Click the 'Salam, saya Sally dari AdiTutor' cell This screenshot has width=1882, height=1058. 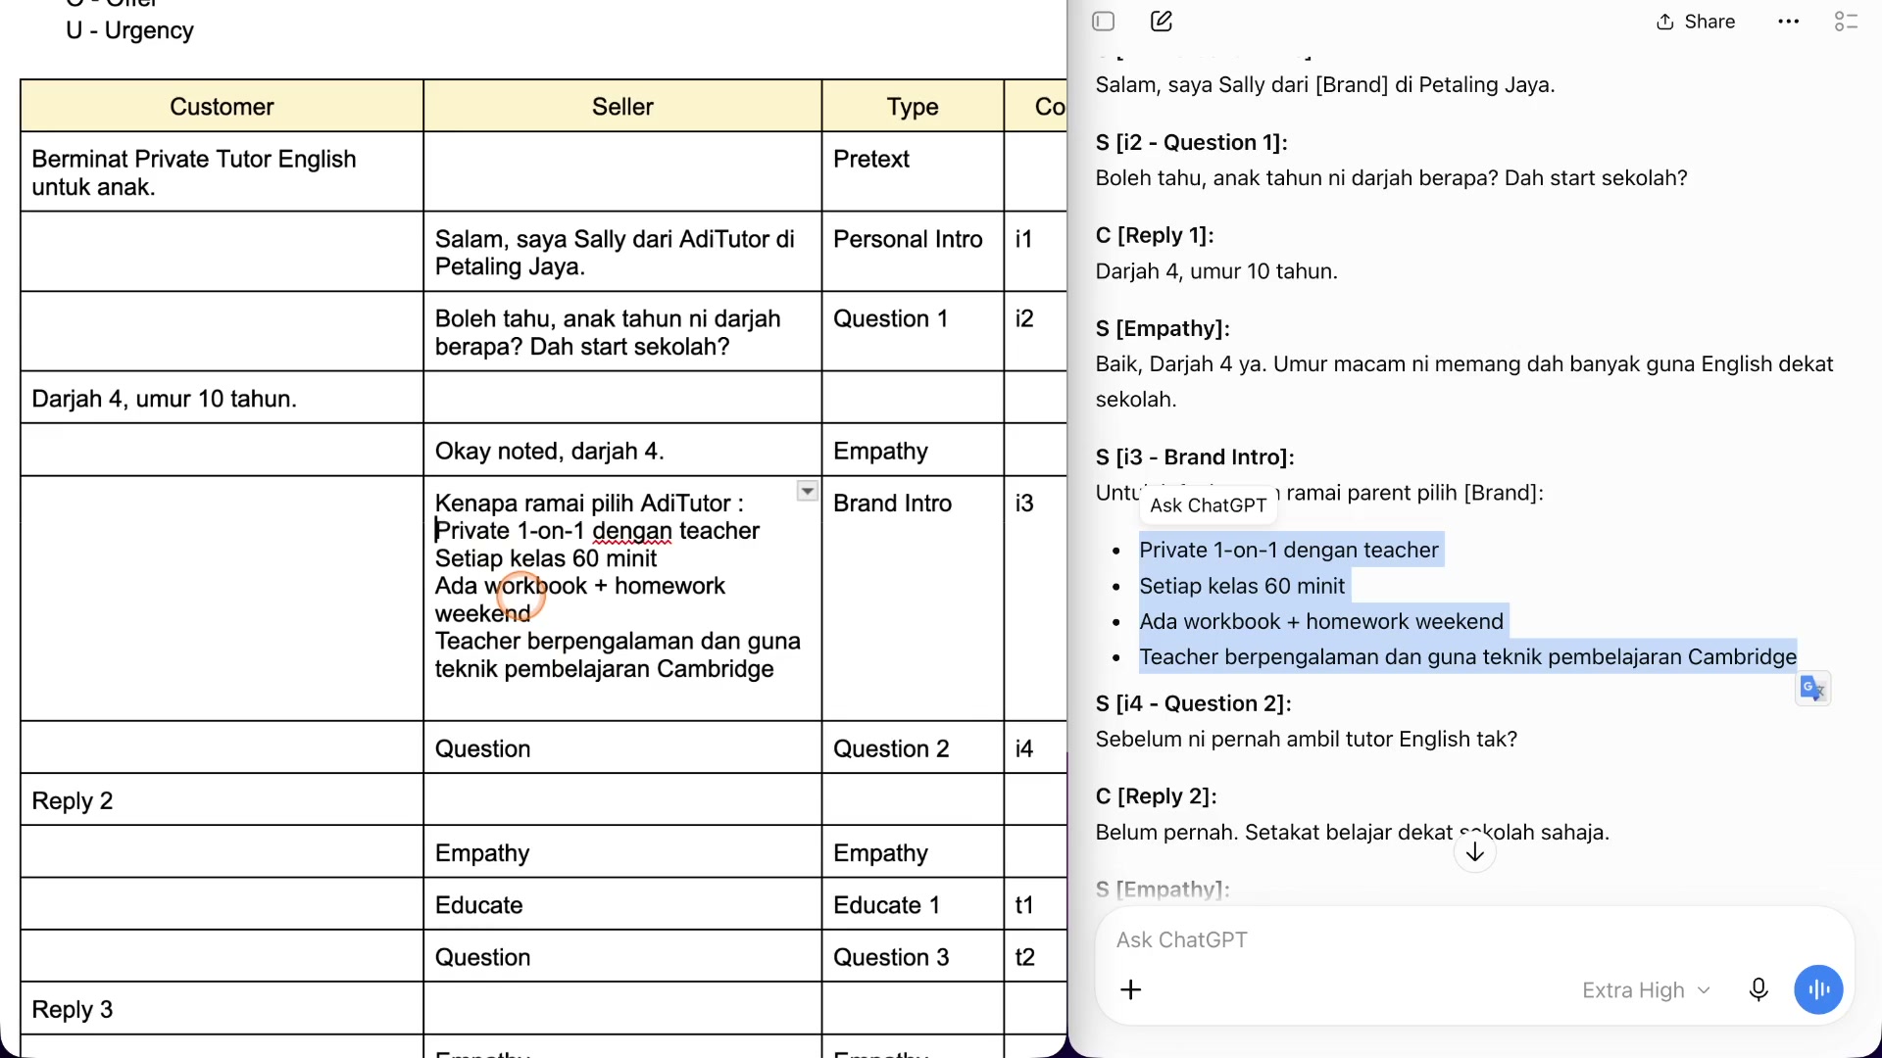point(622,252)
